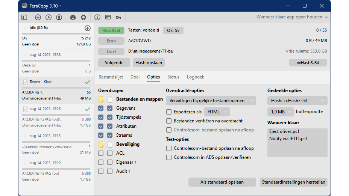Click plus icon next to Idle job

(x=88, y=28)
